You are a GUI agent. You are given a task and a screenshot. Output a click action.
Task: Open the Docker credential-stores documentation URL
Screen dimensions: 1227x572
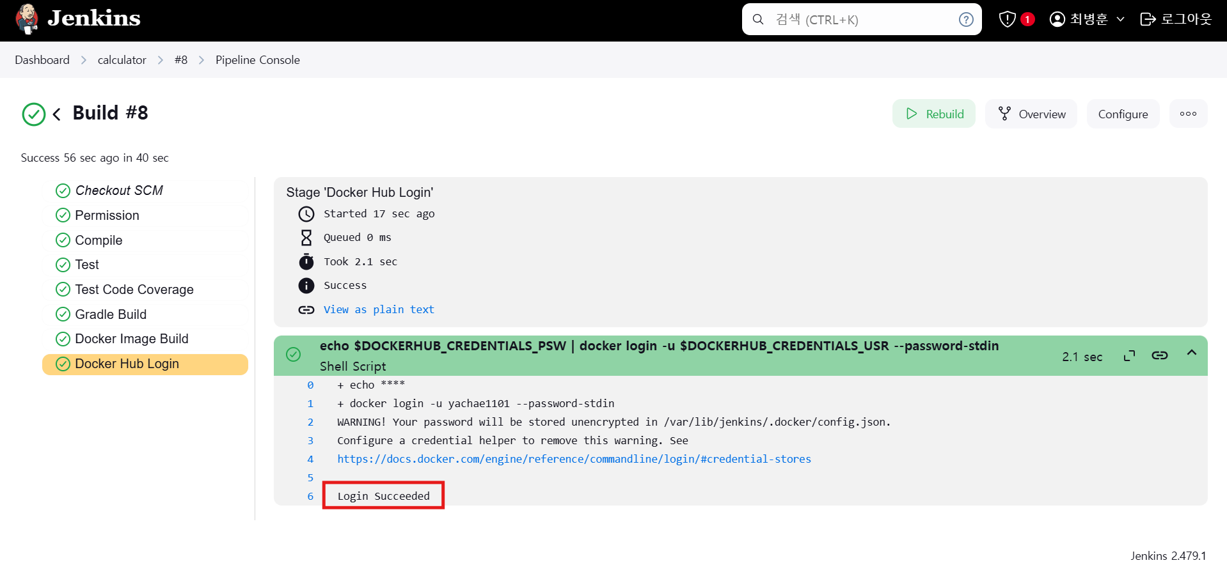pyautogui.click(x=574, y=459)
